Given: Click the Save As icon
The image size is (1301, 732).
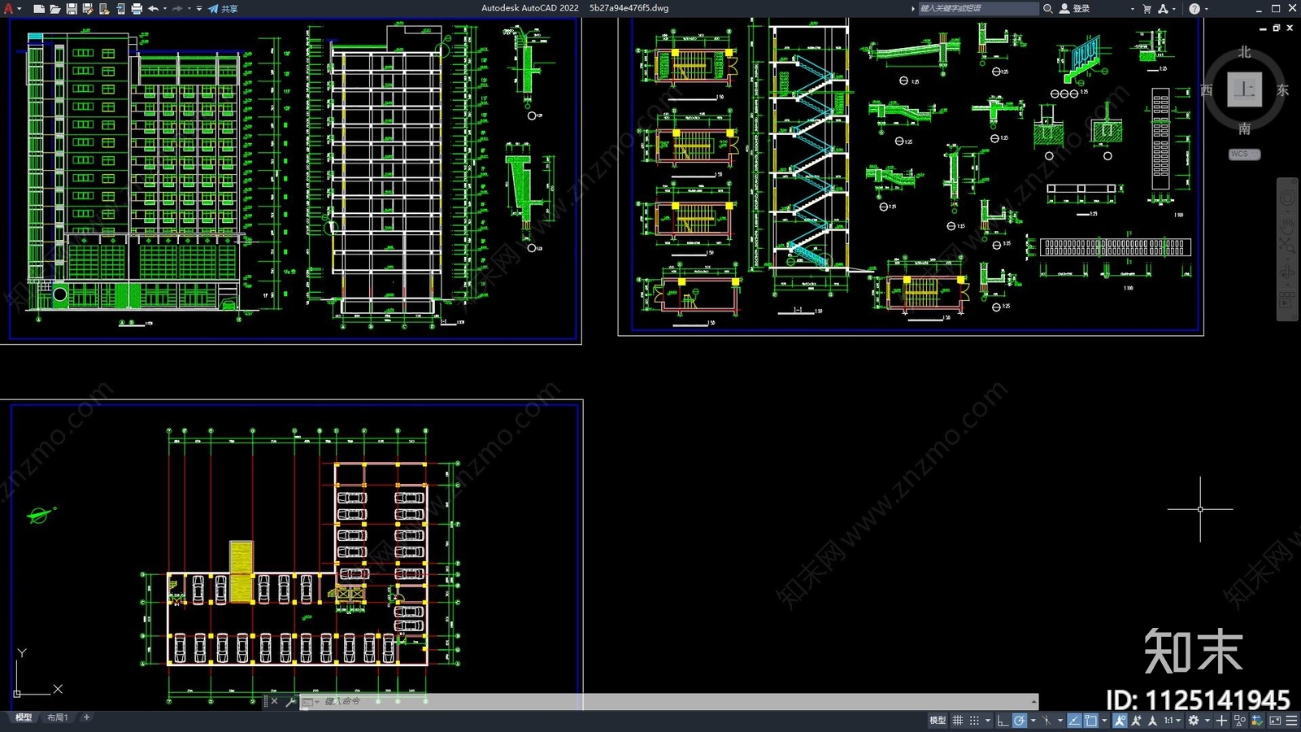Looking at the screenshot, I should [x=87, y=8].
